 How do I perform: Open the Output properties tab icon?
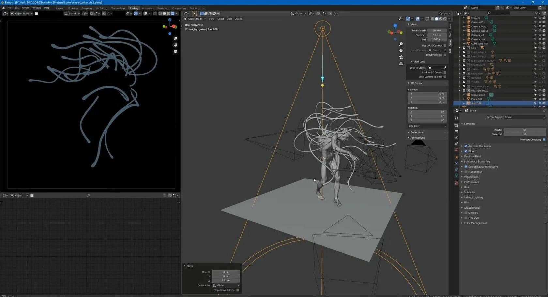tap(456, 132)
